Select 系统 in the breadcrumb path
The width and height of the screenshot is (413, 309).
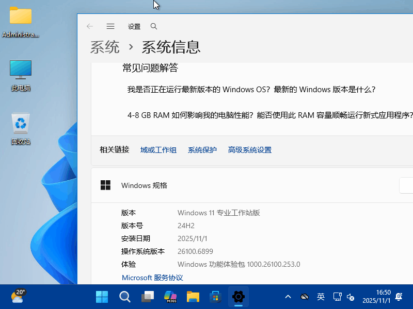click(x=104, y=46)
